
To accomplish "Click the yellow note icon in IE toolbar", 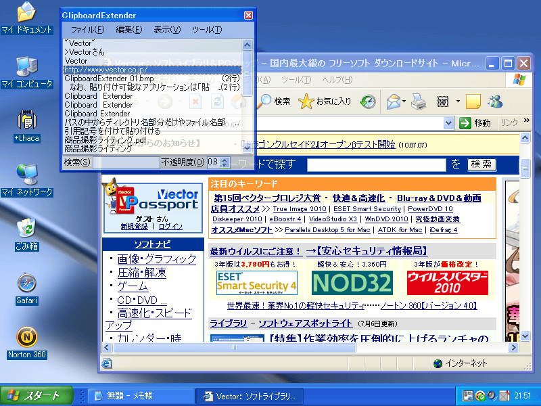I will [x=473, y=101].
